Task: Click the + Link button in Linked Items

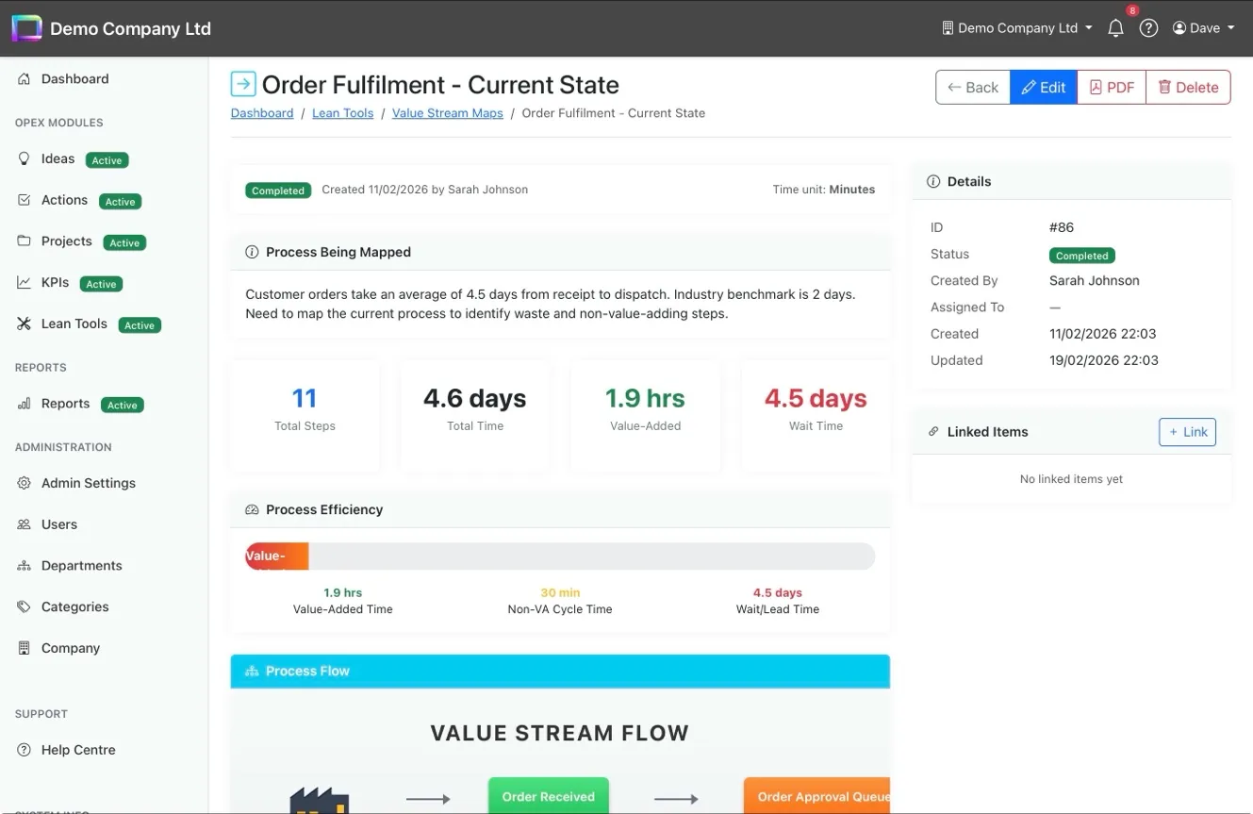Action: pyautogui.click(x=1186, y=431)
